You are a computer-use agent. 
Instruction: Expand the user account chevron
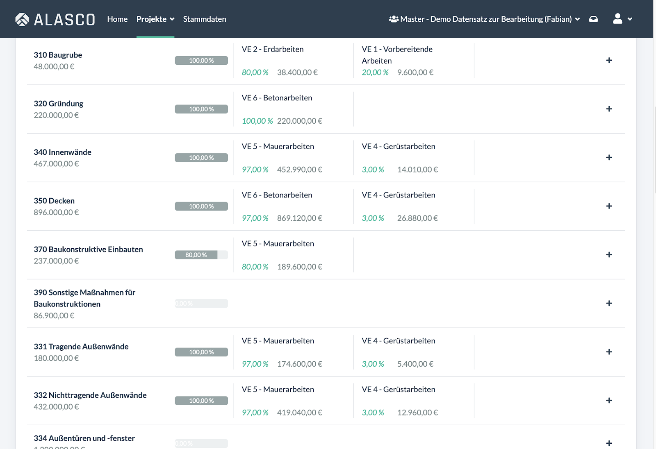(630, 19)
